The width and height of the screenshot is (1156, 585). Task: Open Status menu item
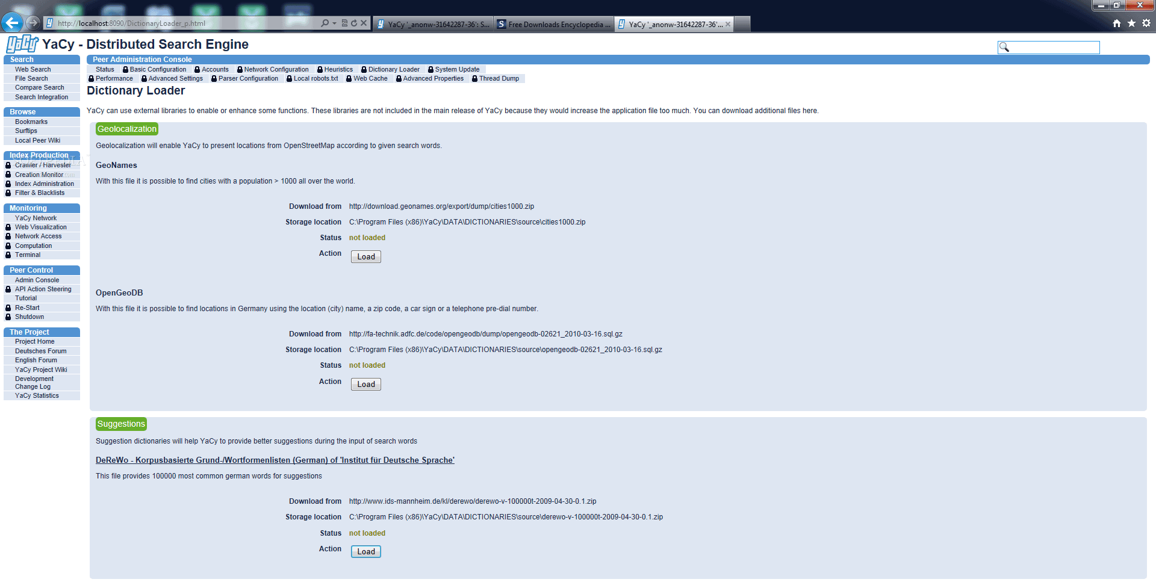coord(105,69)
